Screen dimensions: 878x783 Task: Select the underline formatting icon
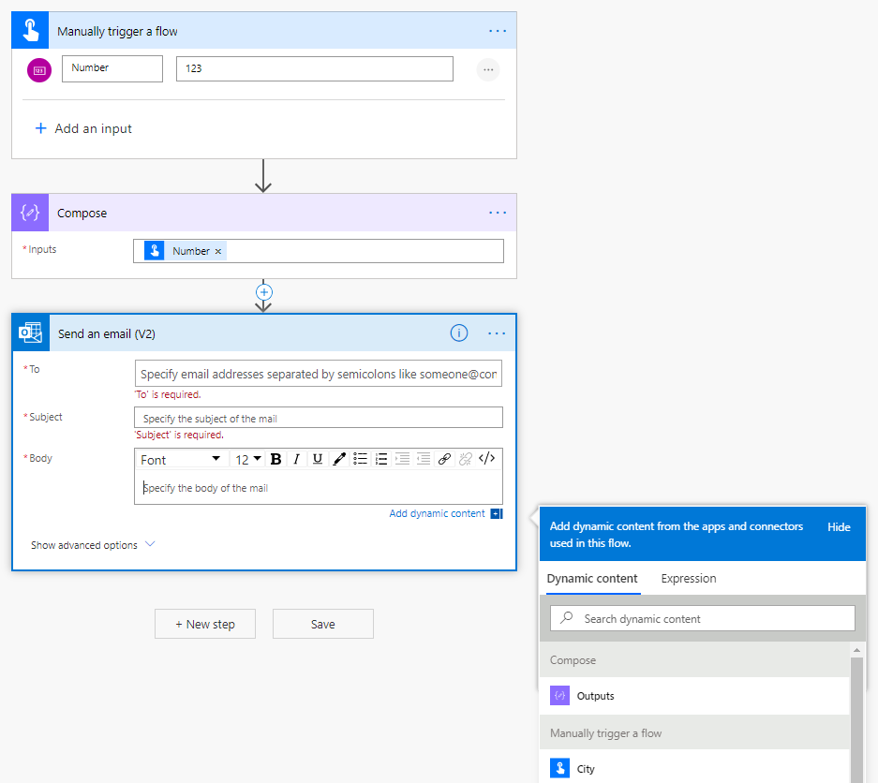(x=318, y=459)
